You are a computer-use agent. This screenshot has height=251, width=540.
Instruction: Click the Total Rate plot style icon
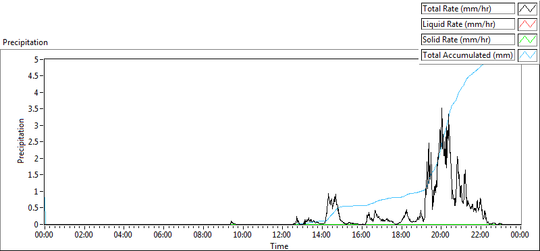(528, 9)
